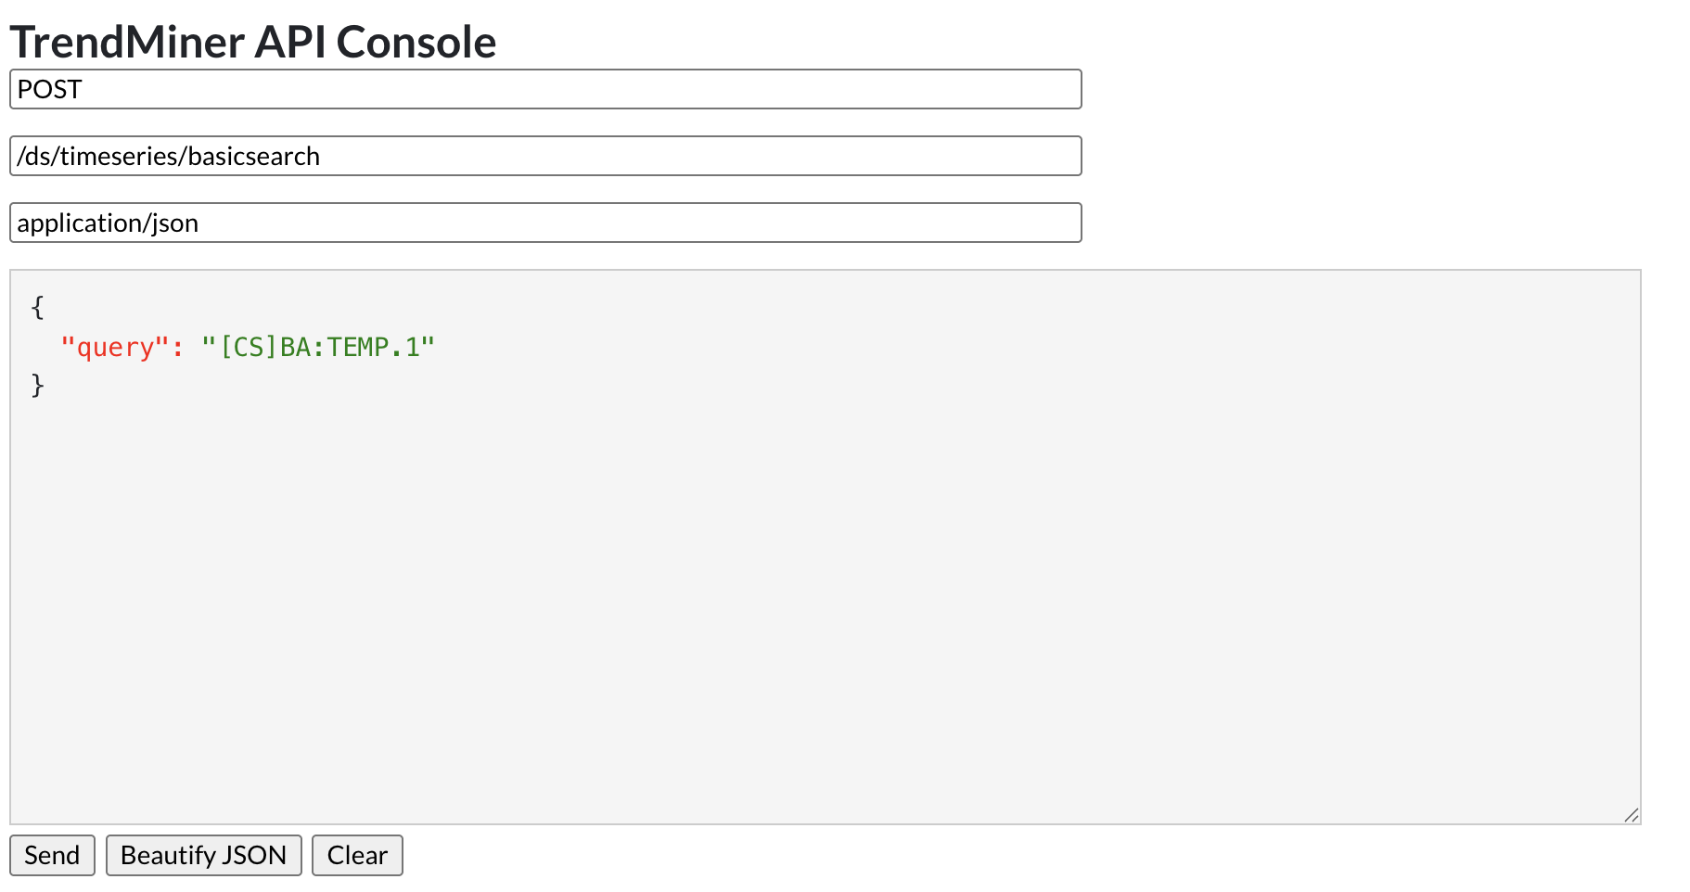The image size is (1690, 892).
Task: Click the Beautify JSON button
Action: tap(203, 855)
